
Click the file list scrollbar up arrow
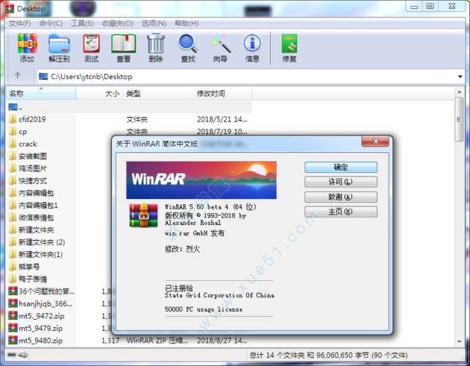459,92
